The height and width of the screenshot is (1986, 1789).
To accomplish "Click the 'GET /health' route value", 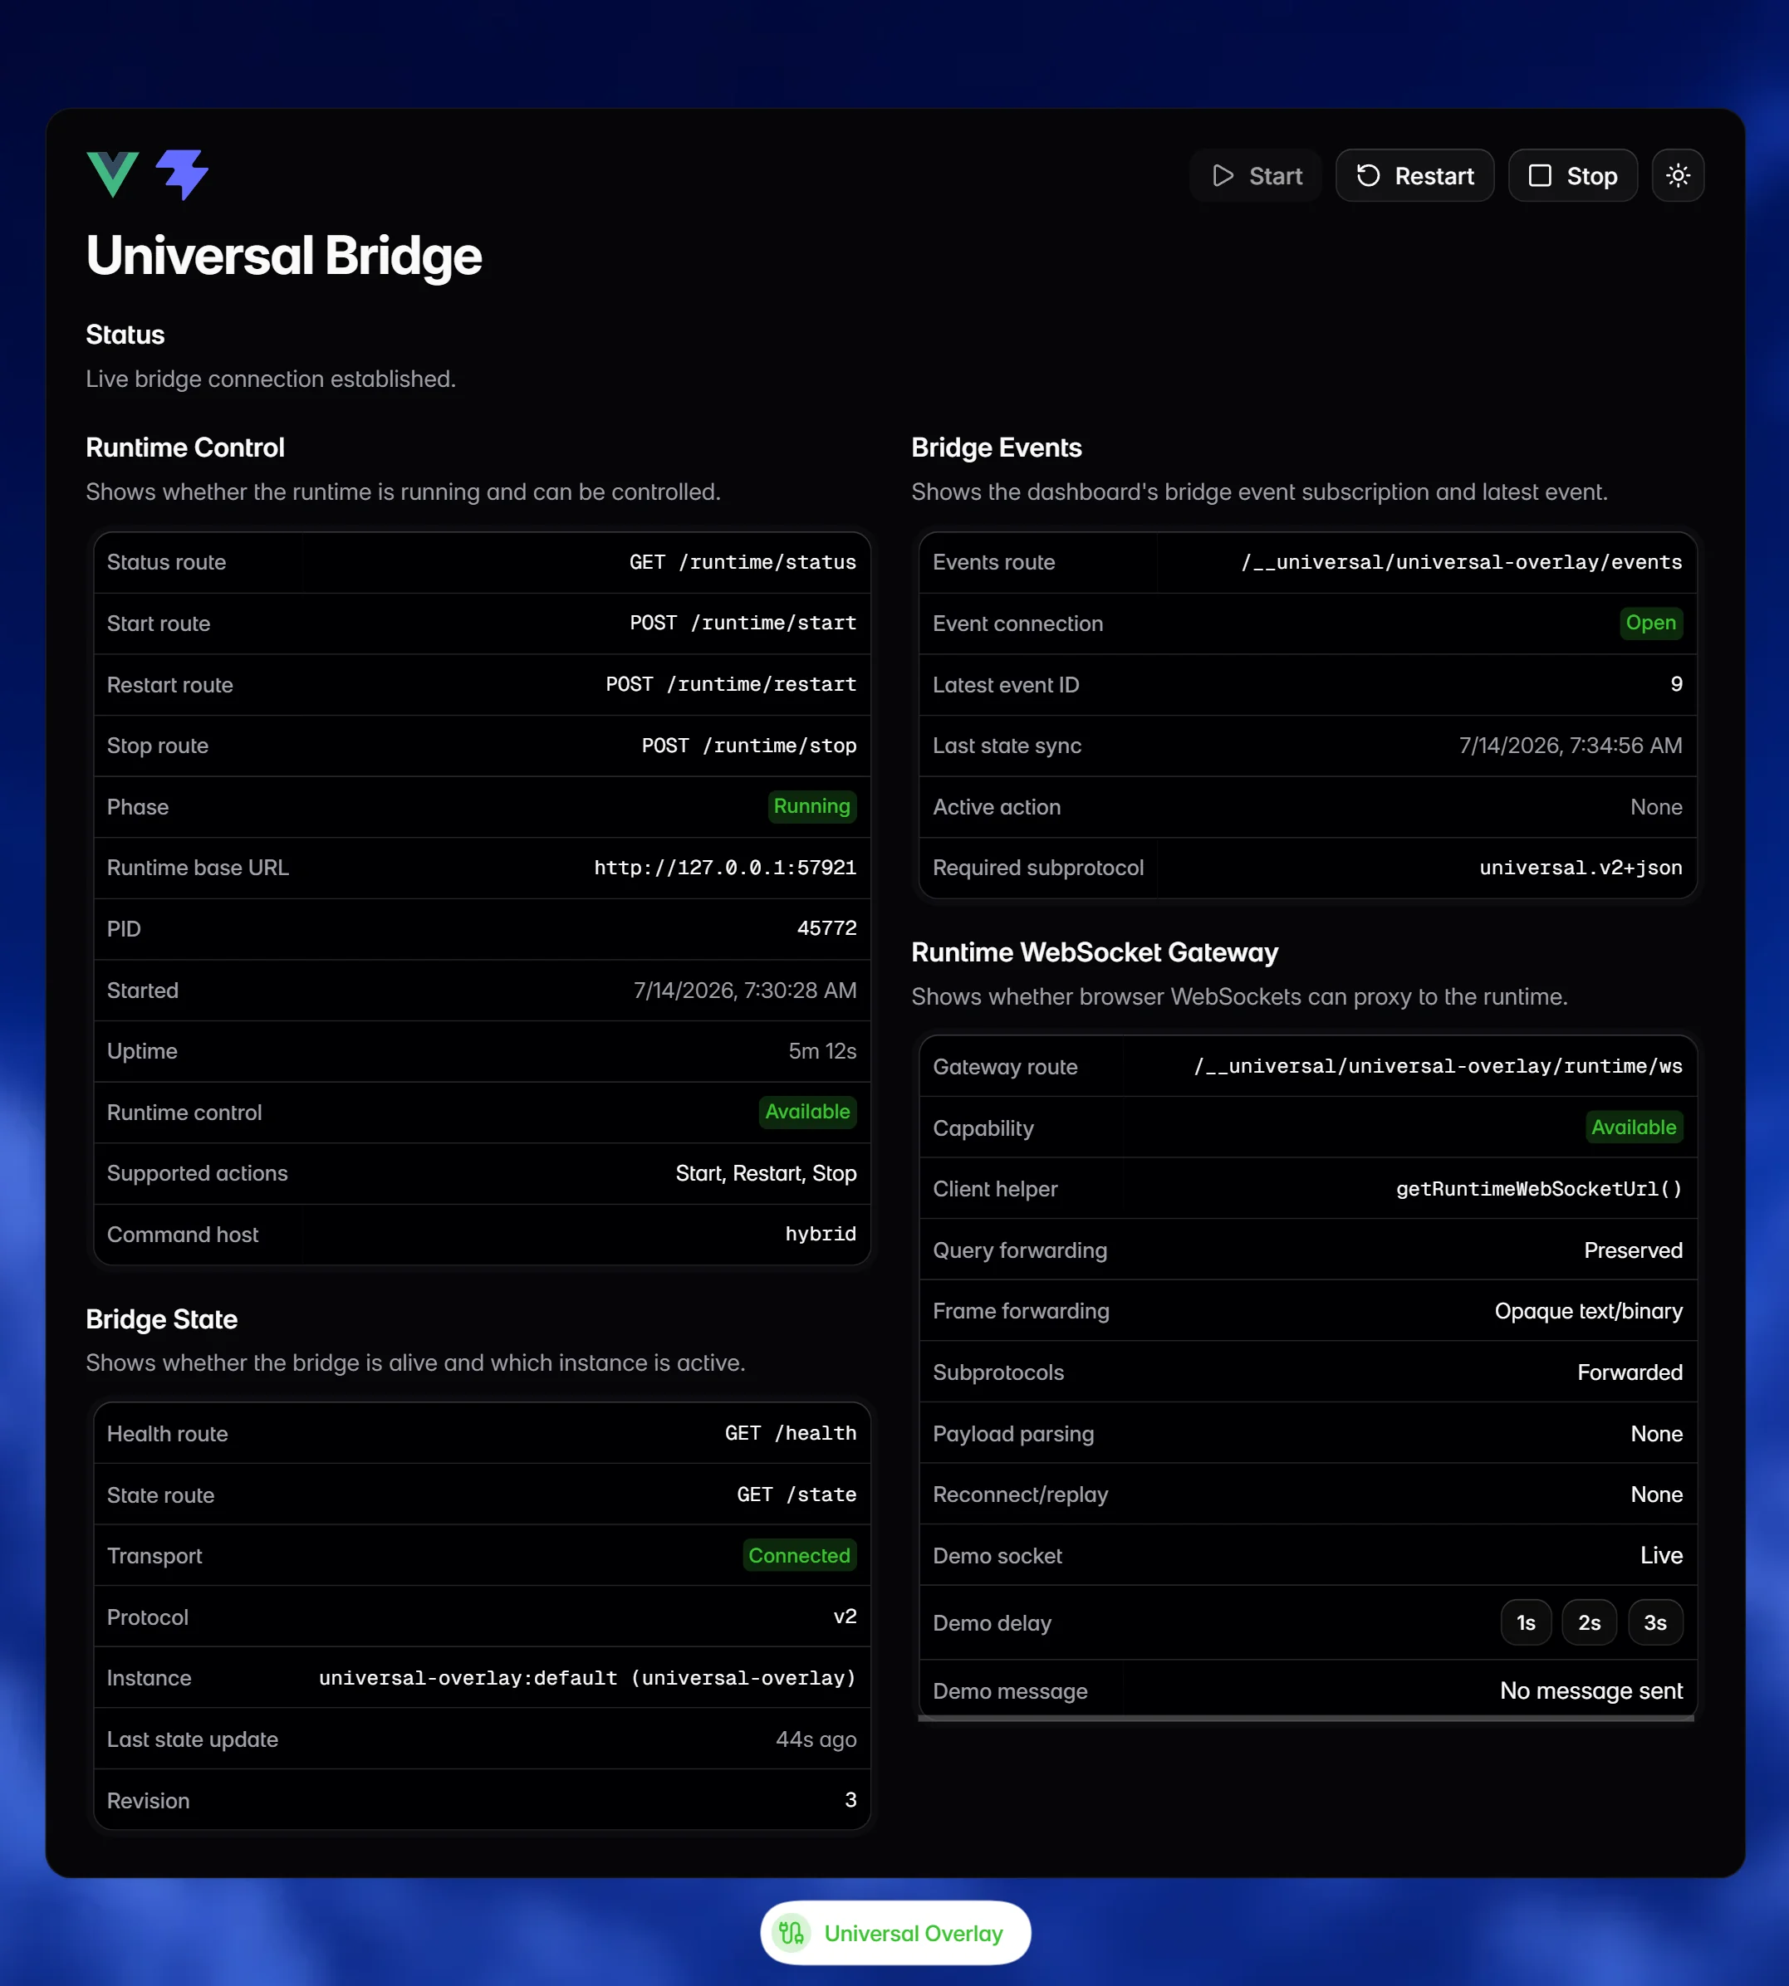I will click(x=791, y=1434).
